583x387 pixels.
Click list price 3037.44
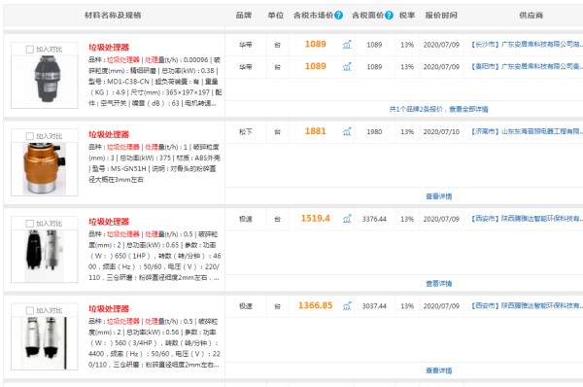(x=374, y=306)
